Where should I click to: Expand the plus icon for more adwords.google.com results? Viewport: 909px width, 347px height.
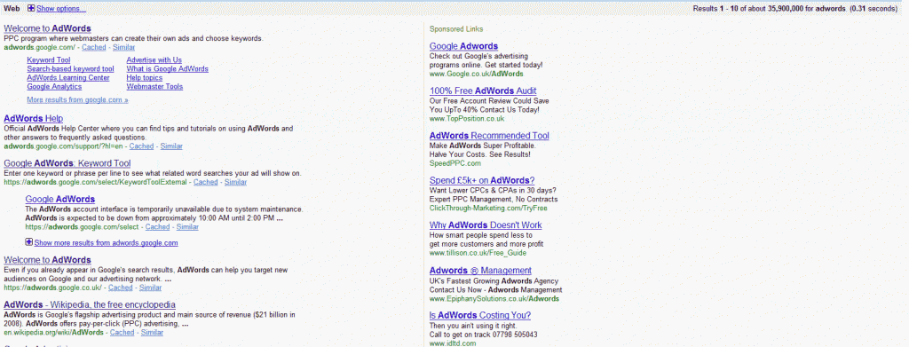click(x=29, y=242)
